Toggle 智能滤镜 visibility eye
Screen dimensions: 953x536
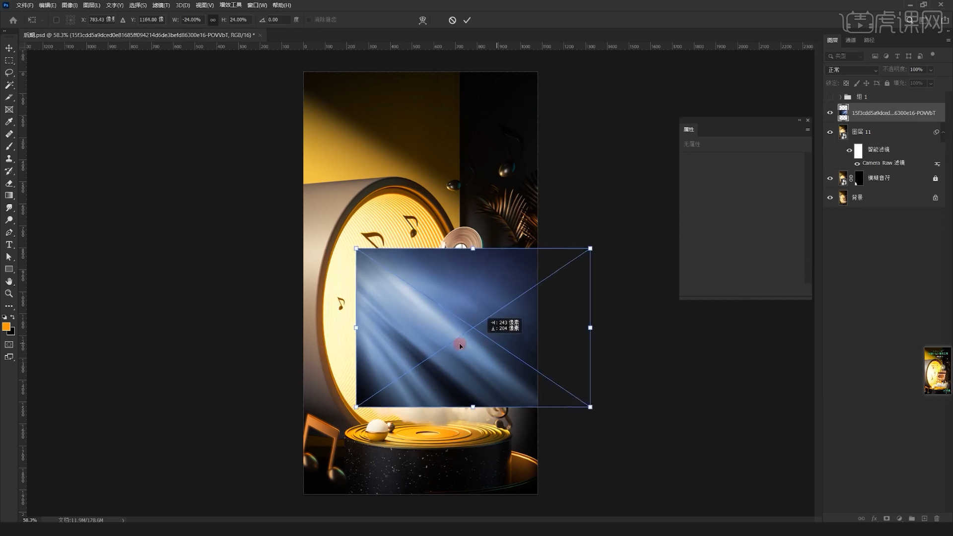pos(849,150)
